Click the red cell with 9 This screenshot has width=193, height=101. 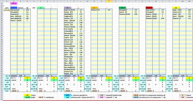coord(149,8)
